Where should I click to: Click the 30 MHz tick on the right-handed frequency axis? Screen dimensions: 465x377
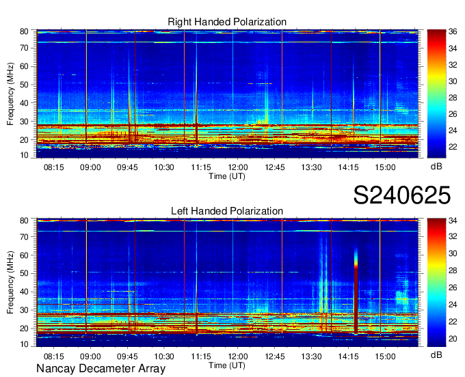24,122
